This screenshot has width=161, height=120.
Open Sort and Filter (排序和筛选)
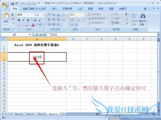click(134, 20)
